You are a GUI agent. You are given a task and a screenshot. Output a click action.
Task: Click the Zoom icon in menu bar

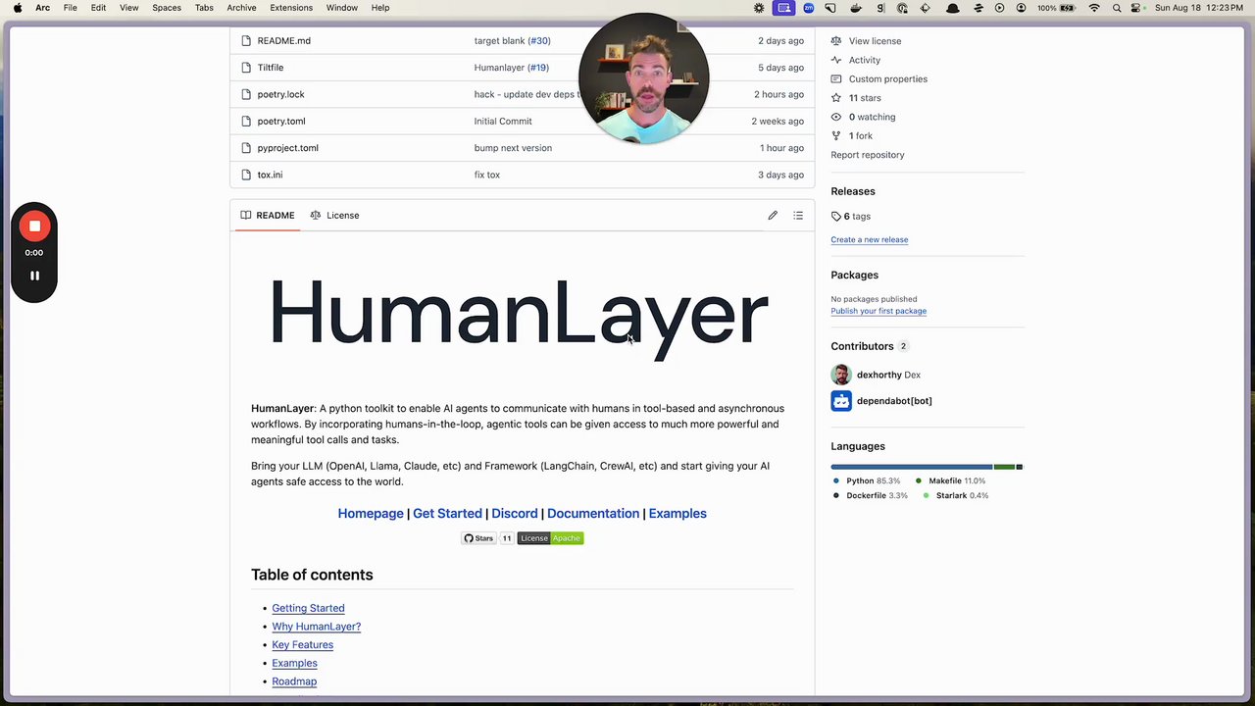(x=808, y=8)
